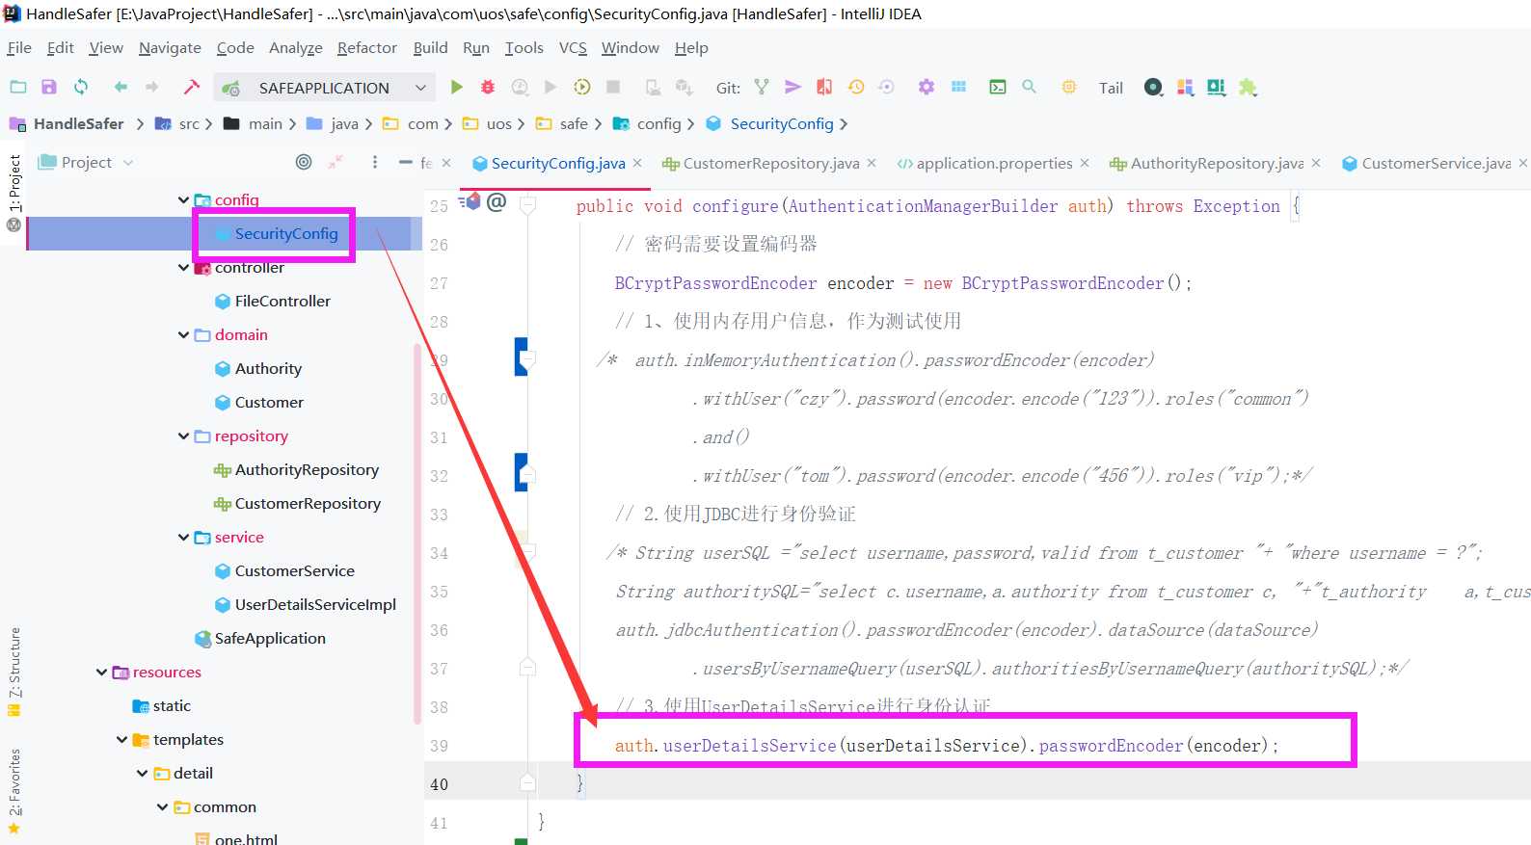Open the Structure tool window tab

click(14, 672)
